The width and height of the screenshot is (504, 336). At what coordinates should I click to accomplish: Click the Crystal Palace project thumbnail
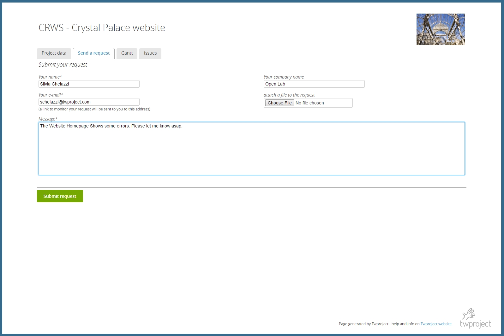tap(441, 29)
